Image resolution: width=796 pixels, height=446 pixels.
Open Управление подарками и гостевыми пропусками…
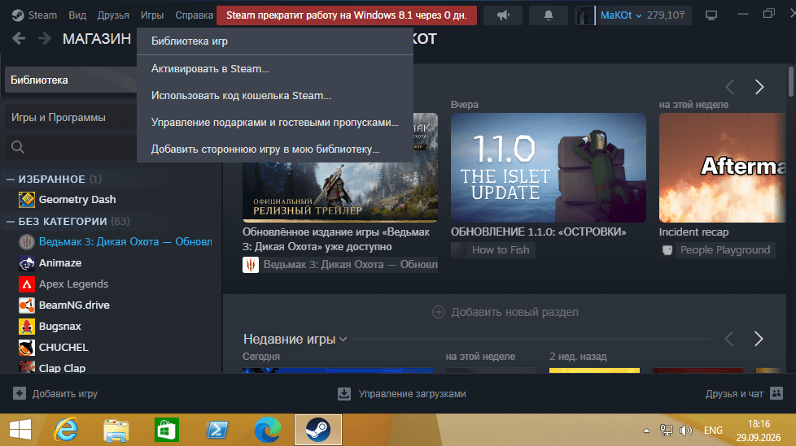[x=274, y=122]
